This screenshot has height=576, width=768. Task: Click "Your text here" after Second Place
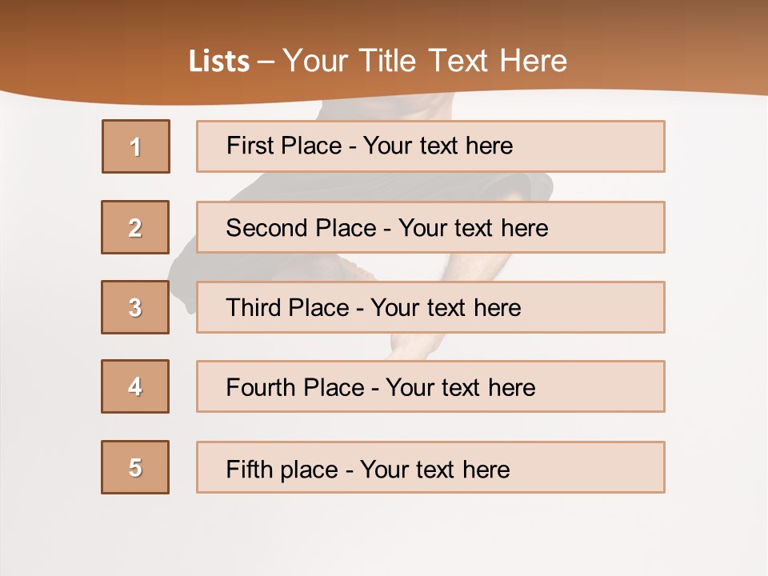coord(473,228)
